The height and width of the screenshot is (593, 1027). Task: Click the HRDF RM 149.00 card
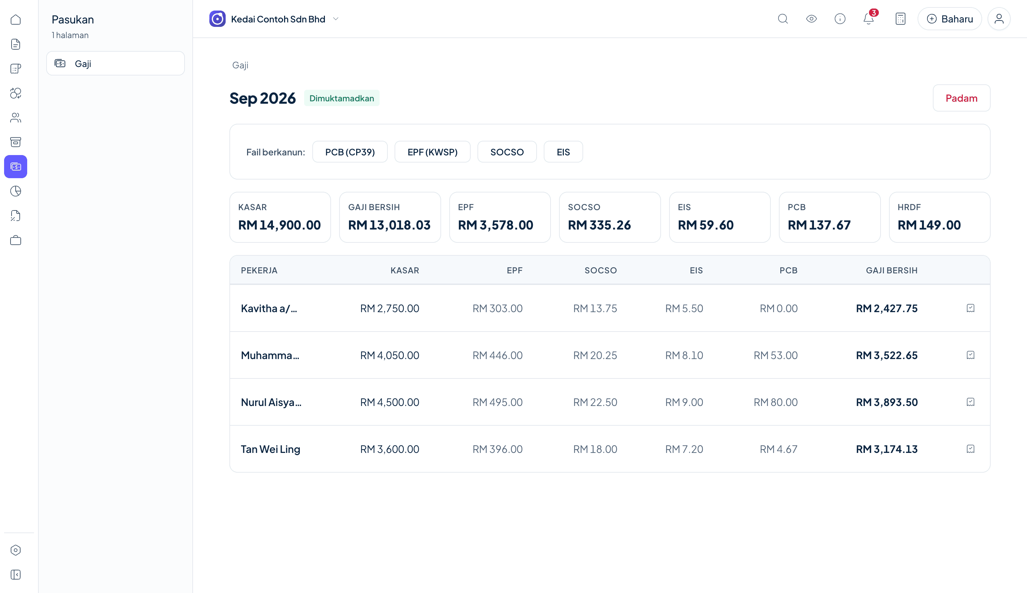pos(939,217)
